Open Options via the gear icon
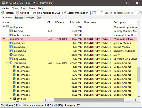The width and height of the screenshot is (142, 108). 18,13
